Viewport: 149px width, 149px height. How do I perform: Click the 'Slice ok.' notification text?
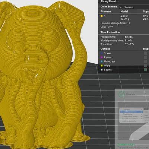(130, 94)
